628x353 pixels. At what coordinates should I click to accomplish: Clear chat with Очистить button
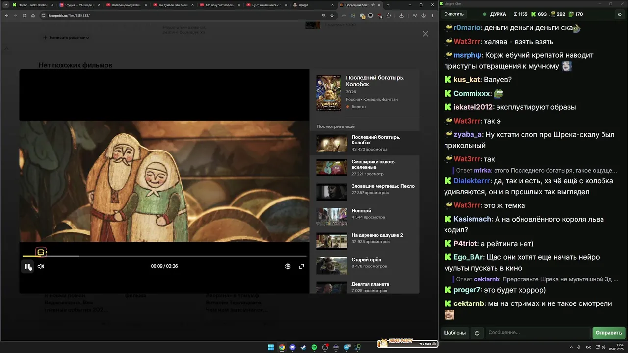454,14
